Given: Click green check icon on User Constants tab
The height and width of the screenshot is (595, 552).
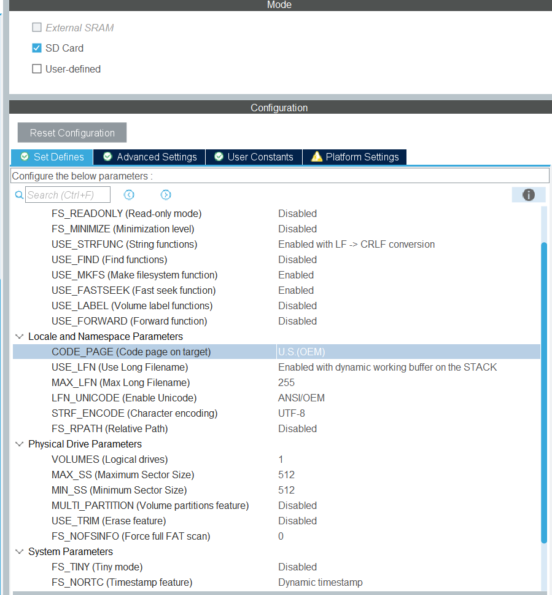Looking at the screenshot, I should click(219, 157).
